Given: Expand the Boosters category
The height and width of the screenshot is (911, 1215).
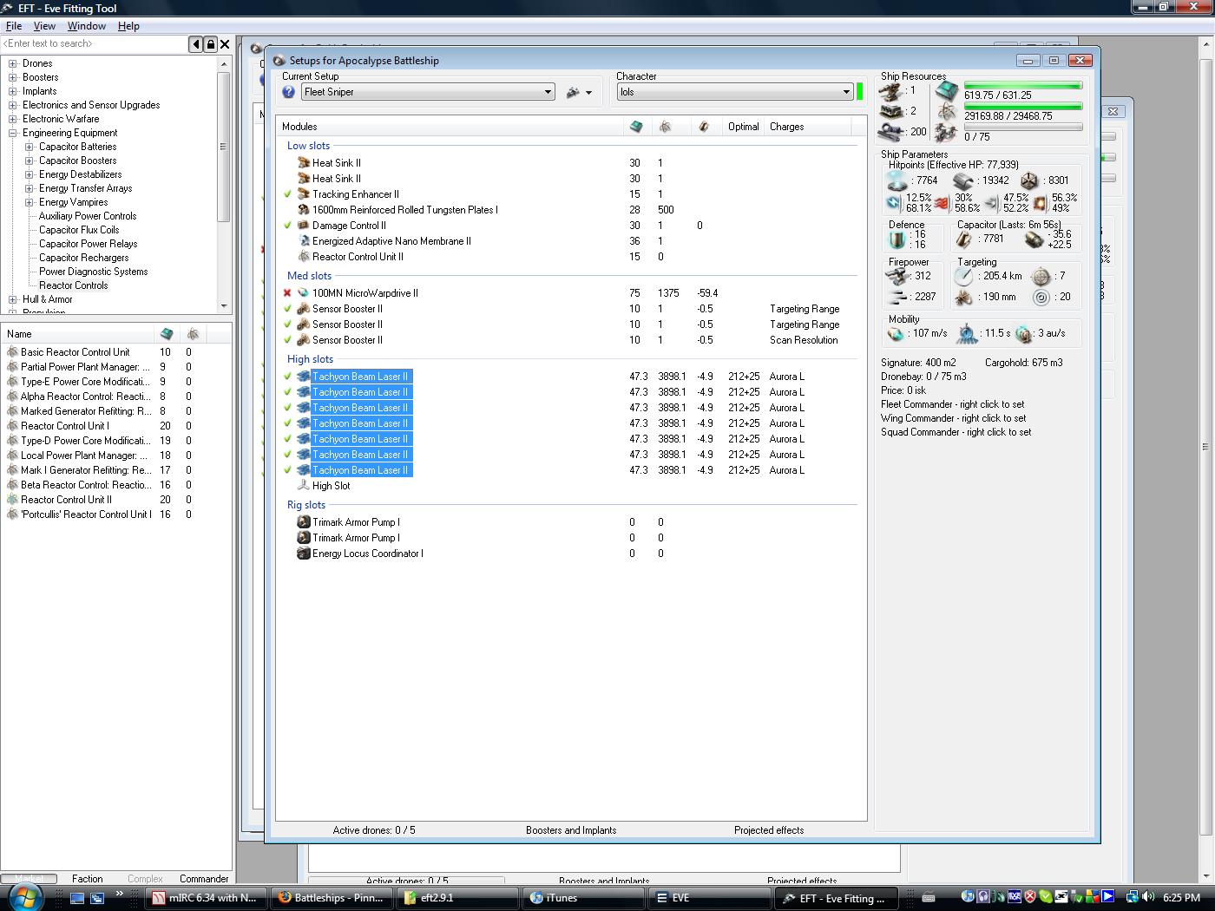Looking at the screenshot, I should tap(13, 77).
